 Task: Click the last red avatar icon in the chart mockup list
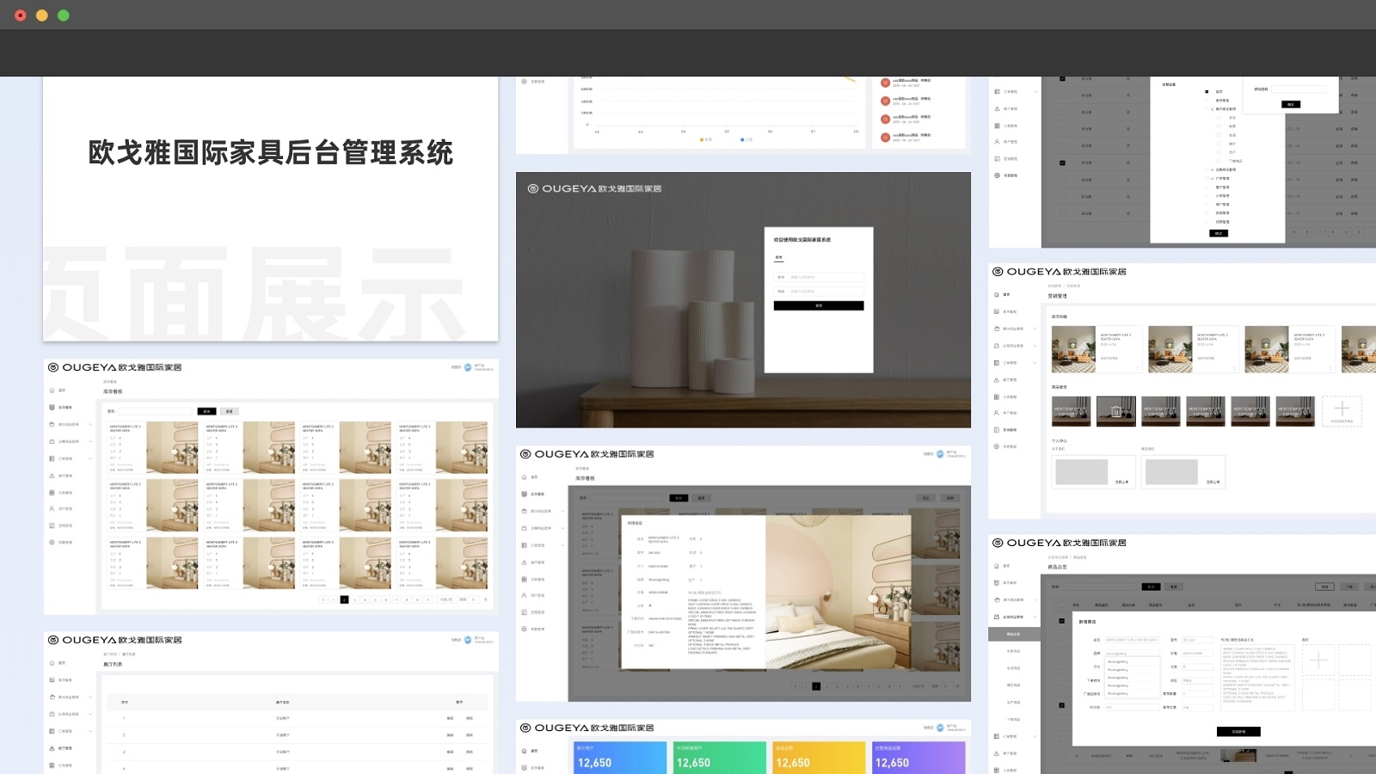coord(885,137)
